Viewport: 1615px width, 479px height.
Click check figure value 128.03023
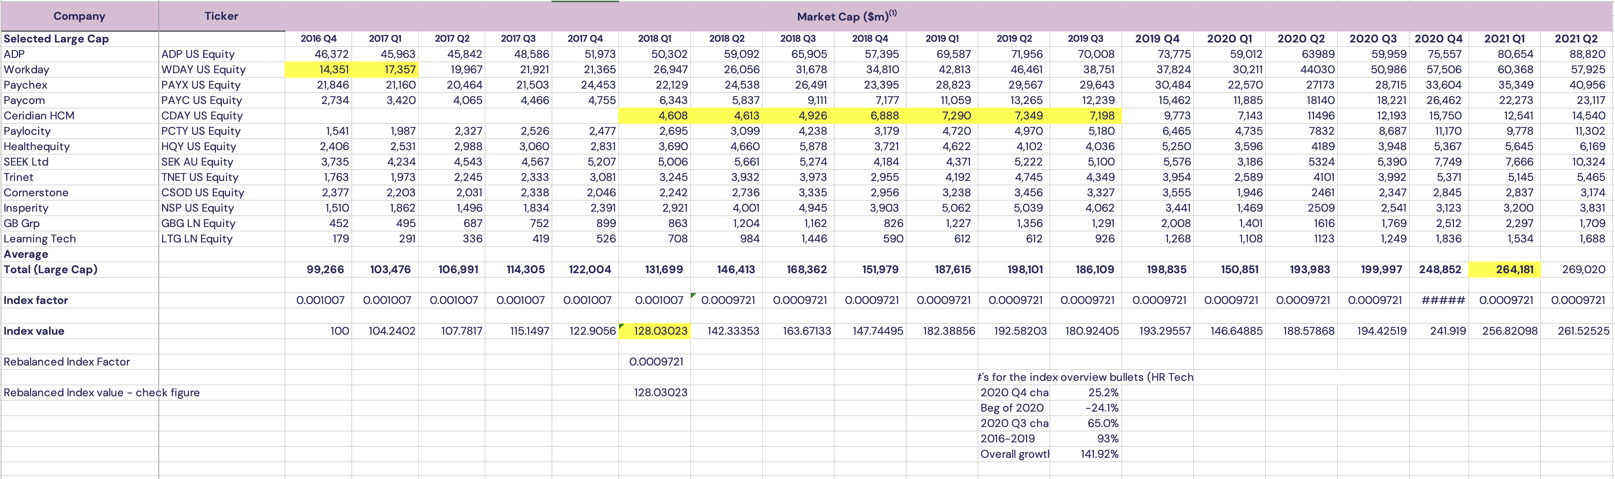click(655, 392)
